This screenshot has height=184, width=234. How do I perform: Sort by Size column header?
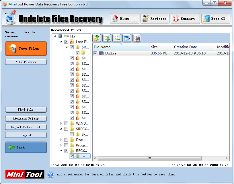[161, 47]
